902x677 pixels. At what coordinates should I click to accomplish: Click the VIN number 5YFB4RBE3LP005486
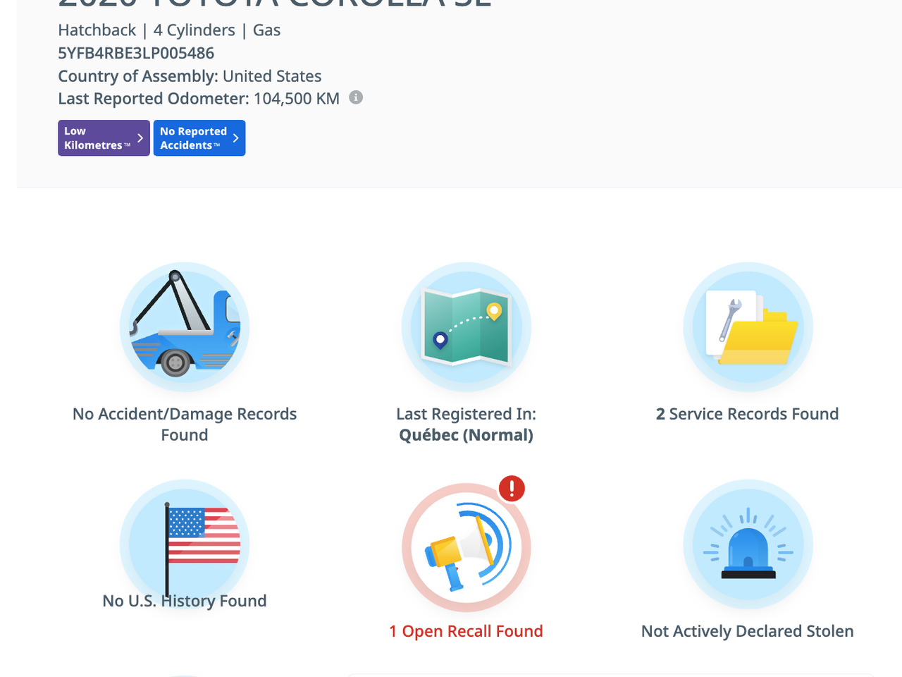coord(136,53)
